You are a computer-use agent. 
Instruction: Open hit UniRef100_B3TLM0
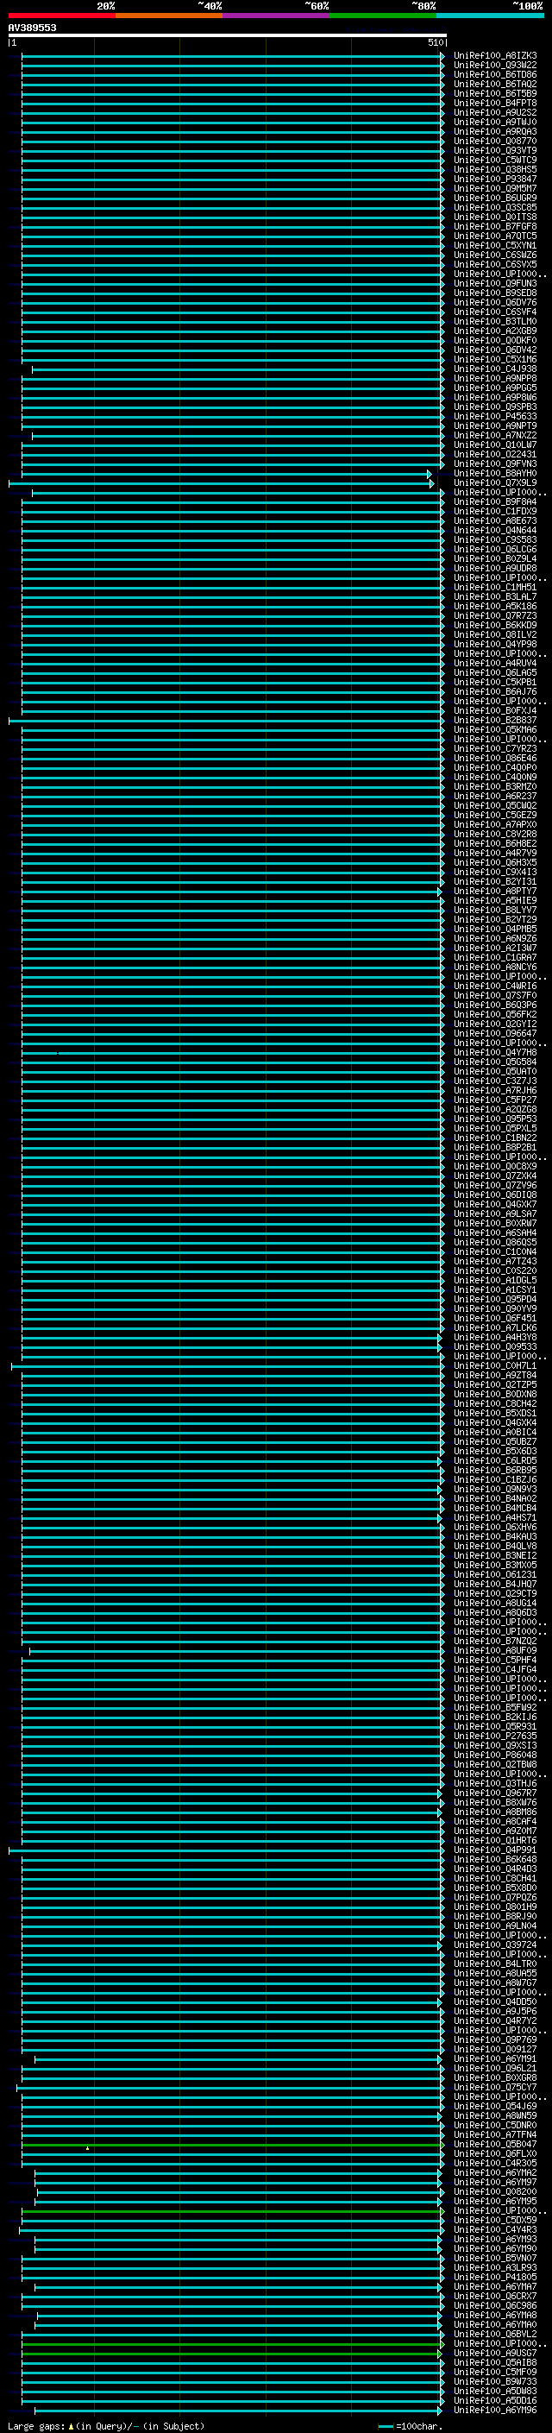click(494, 322)
